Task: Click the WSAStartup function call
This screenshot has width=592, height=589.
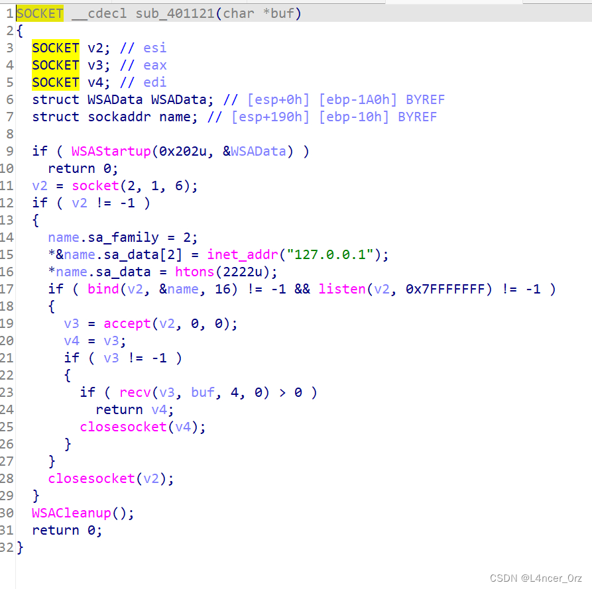Action: (111, 151)
